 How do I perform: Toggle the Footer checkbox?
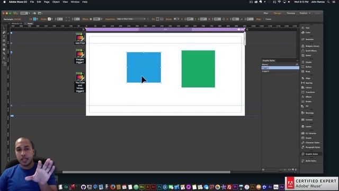(x=264, y=19)
